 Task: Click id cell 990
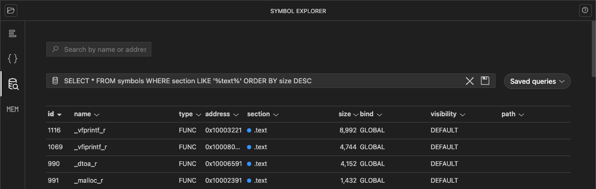[53, 164]
